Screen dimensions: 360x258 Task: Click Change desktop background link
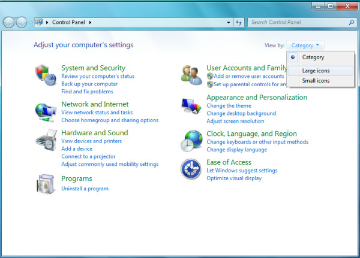(241, 113)
